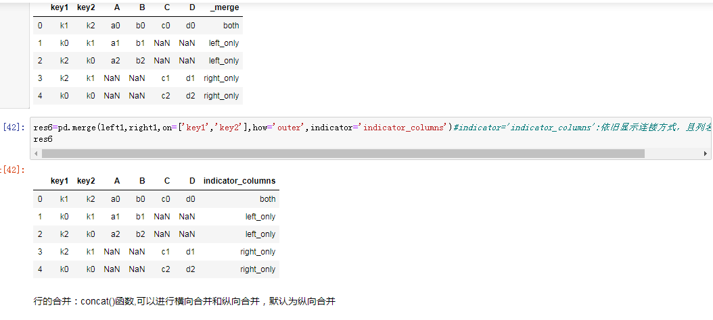Image resolution: width=713 pixels, height=320 pixels.
Task: Click the 'key2' header in the _merge table
Action: click(x=87, y=7)
